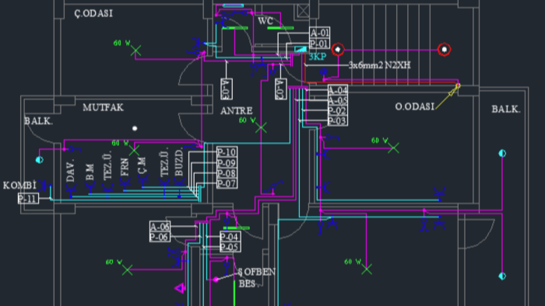
Task: Select cyan lamp symbol on left balcony
Action: click(x=39, y=160)
